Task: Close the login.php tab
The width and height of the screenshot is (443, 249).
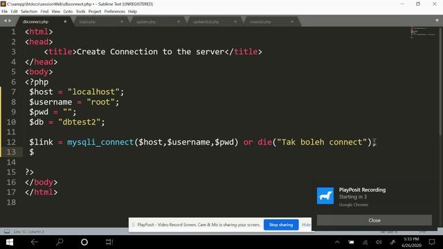Action: point(122,21)
